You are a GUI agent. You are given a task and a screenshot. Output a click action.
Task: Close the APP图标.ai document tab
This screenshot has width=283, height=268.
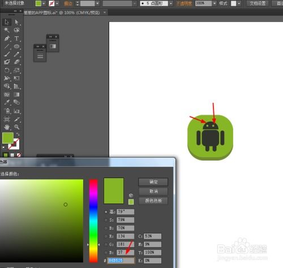pyautogui.click(x=105, y=12)
